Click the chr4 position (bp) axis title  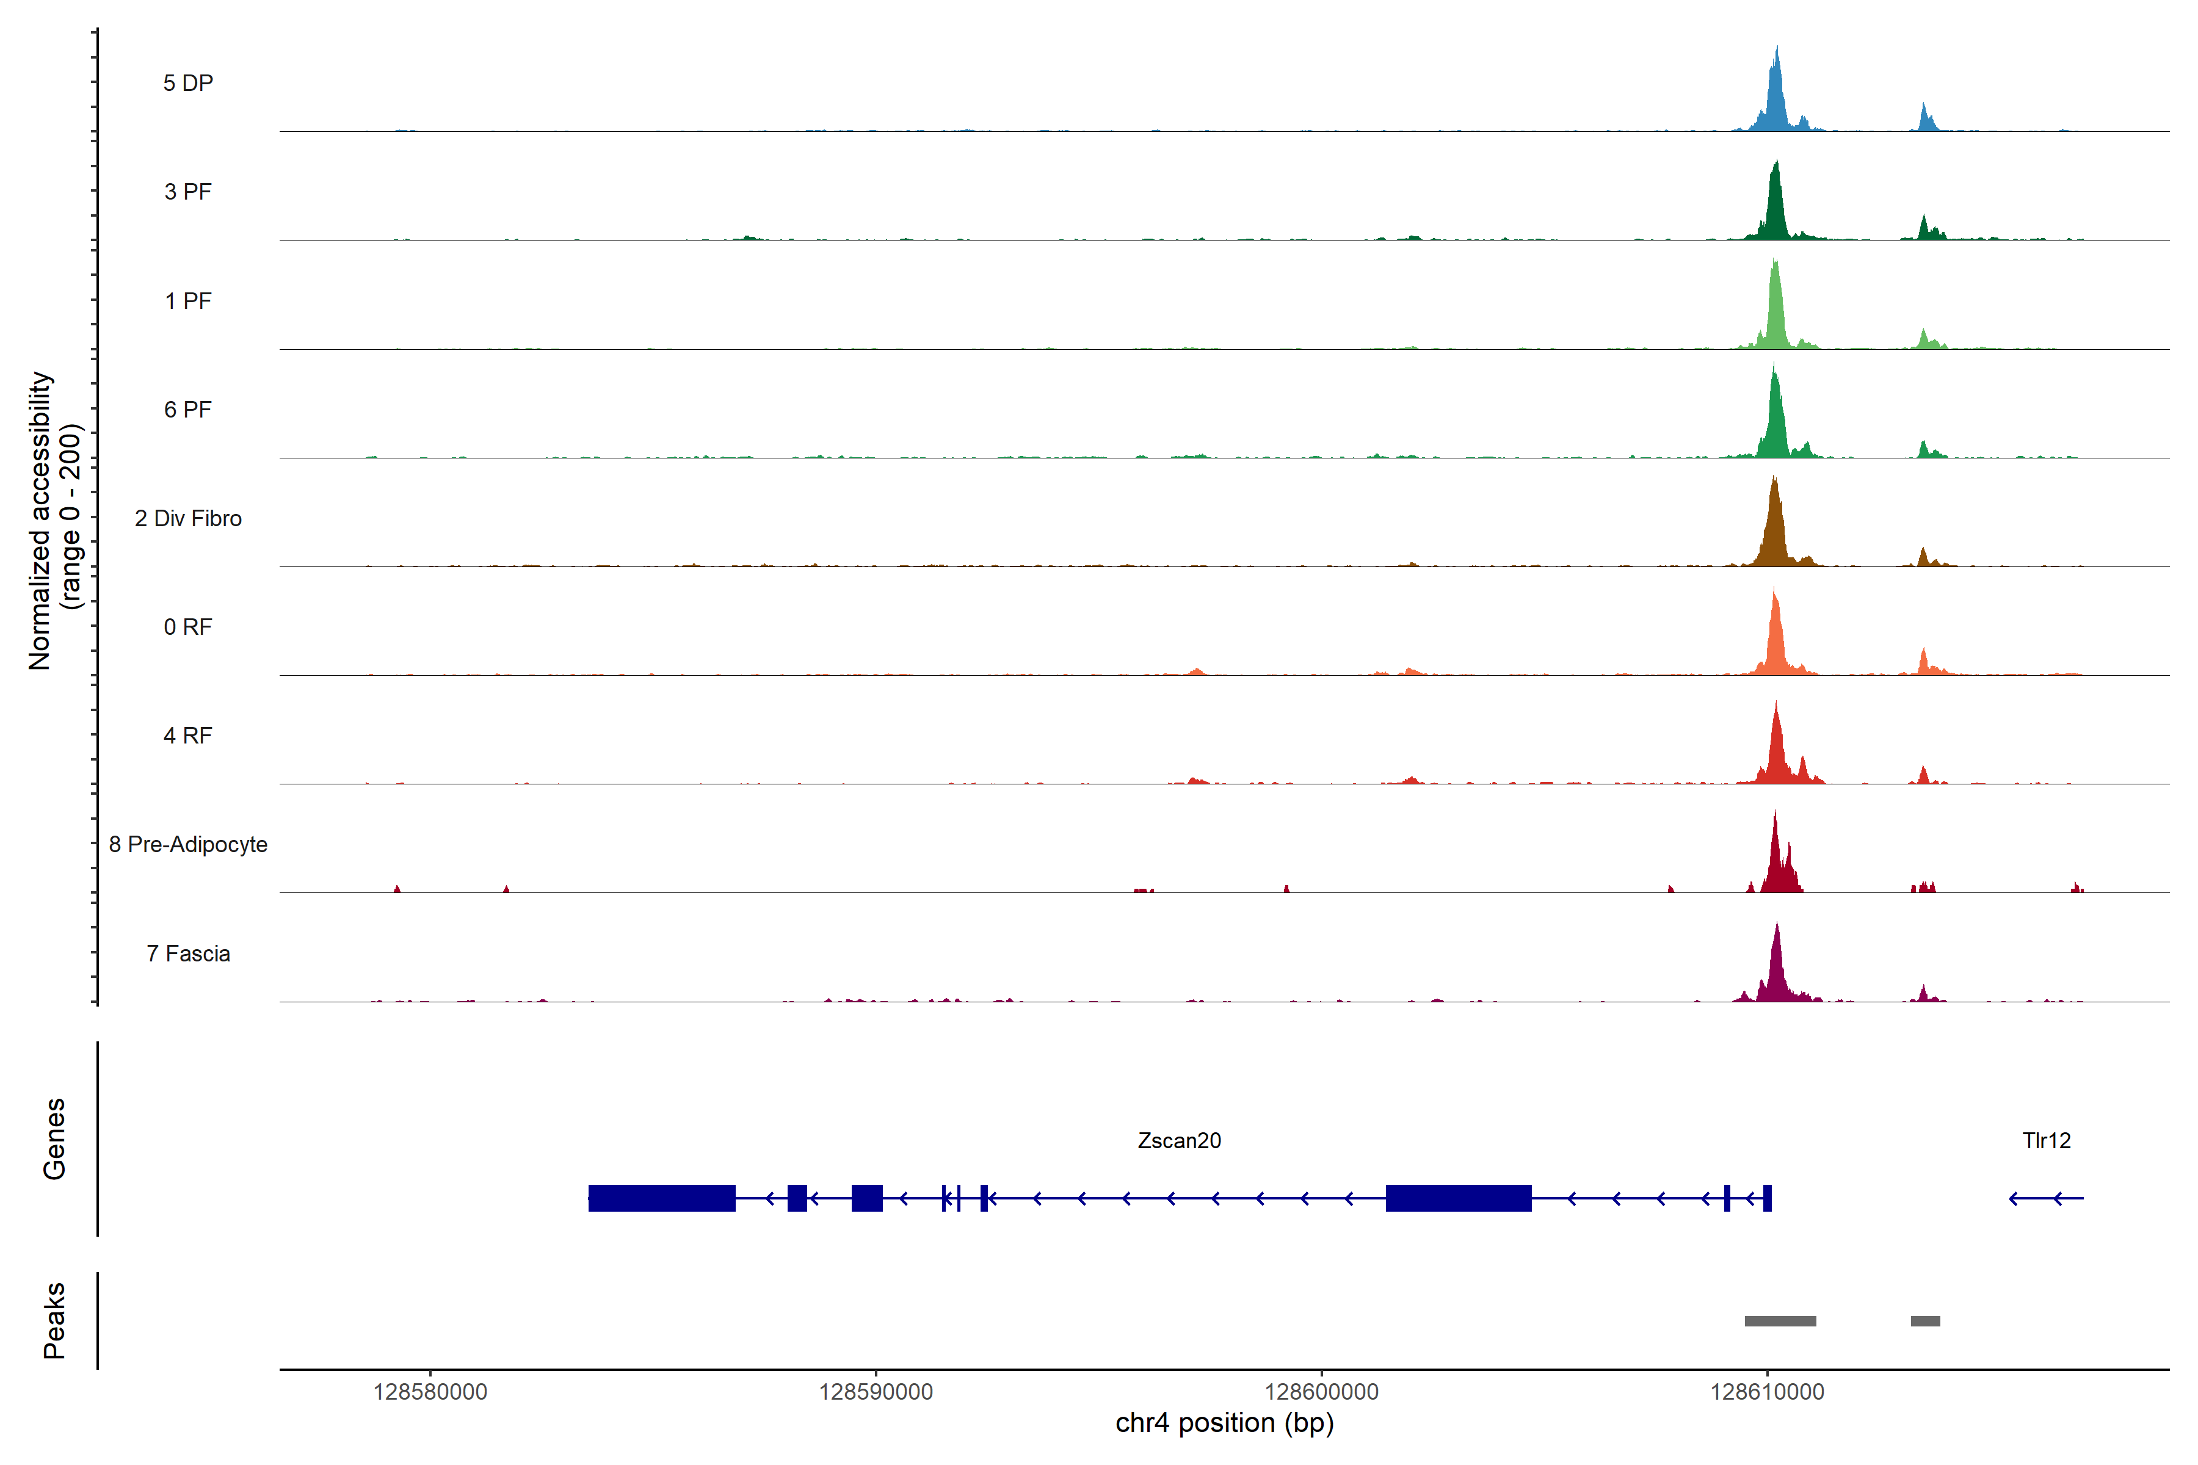(1224, 1423)
